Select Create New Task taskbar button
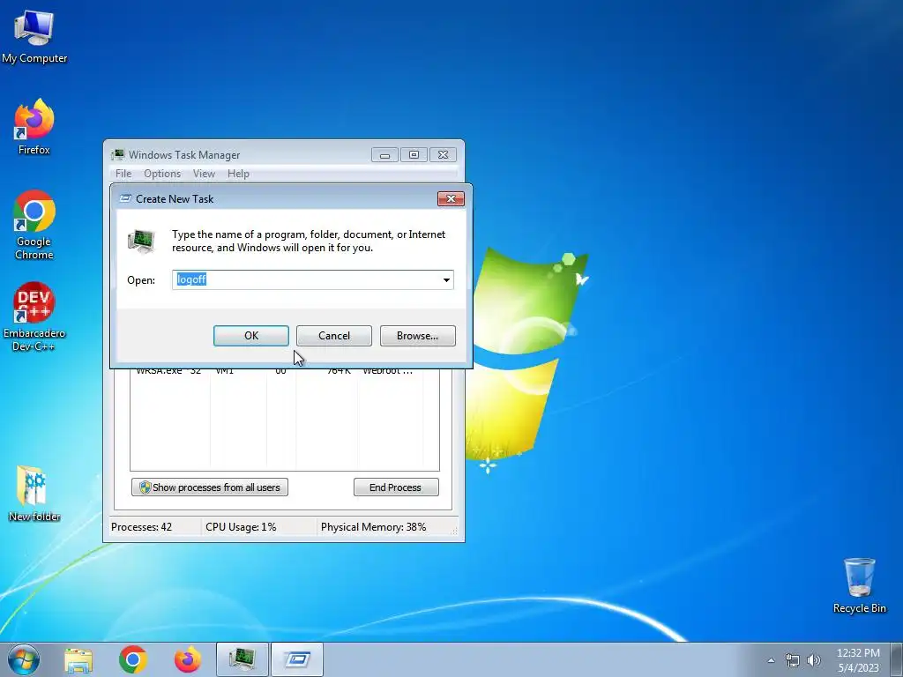The width and height of the screenshot is (903, 677). pyautogui.click(x=297, y=659)
